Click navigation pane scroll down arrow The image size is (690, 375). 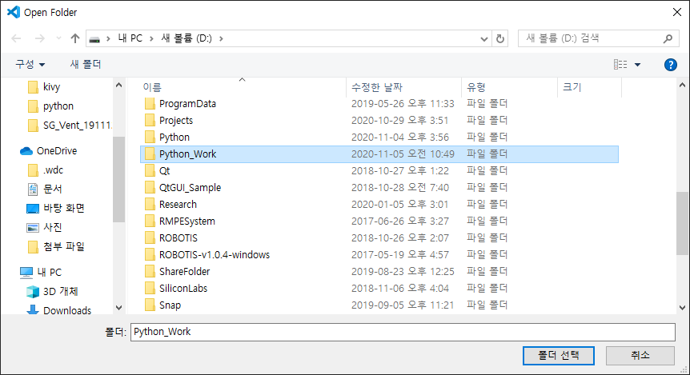pos(118,308)
